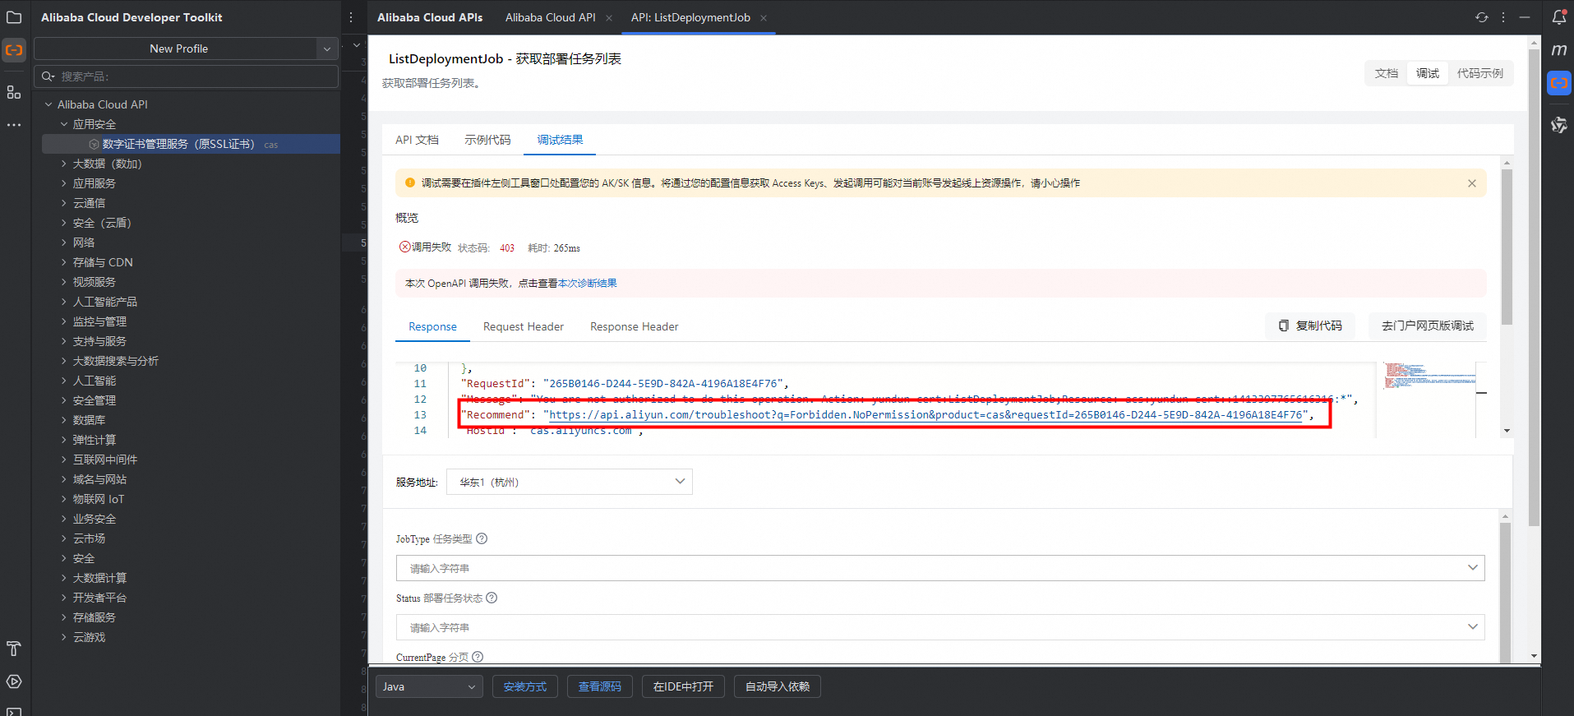Image resolution: width=1574 pixels, height=716 pixels.
Task: Click the 查看源码 button
Action: click(x=600, y=686)
